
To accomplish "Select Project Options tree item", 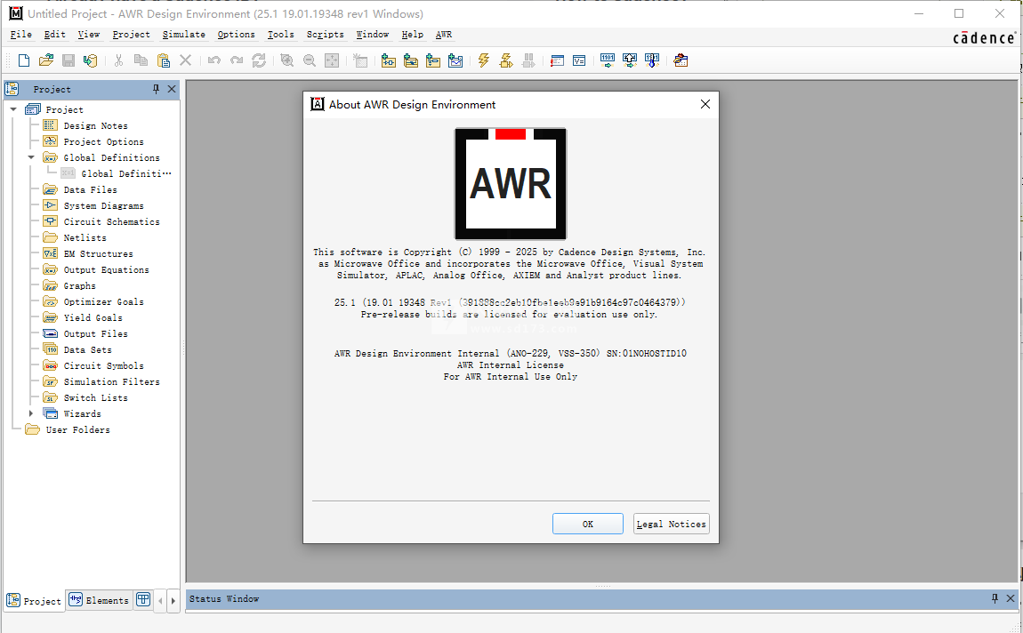I will (103, 141).
